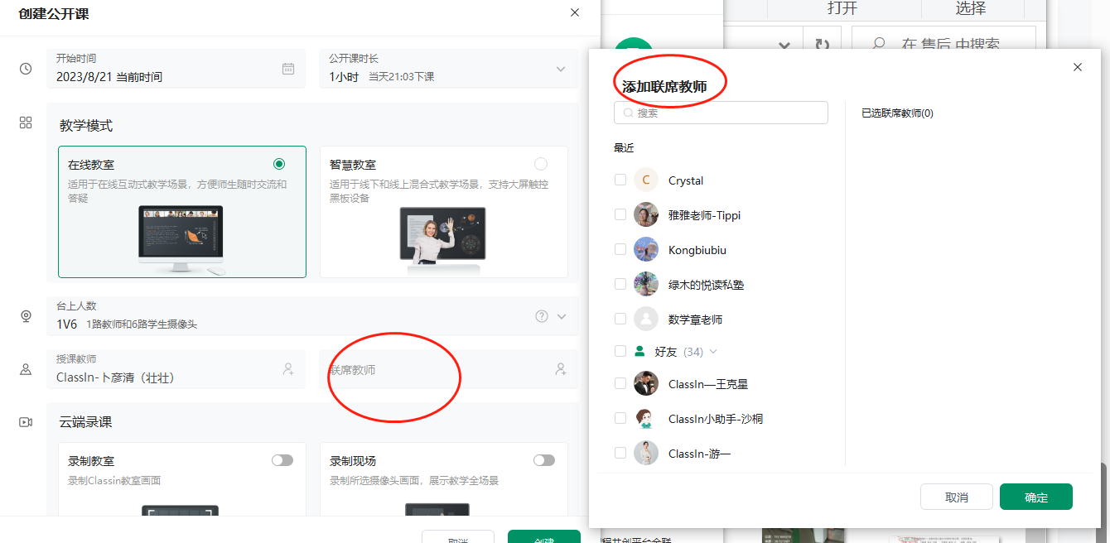Check the box for ClassIn—王克星
This screenshot has height=543, width=1110.
pos(620,384)
